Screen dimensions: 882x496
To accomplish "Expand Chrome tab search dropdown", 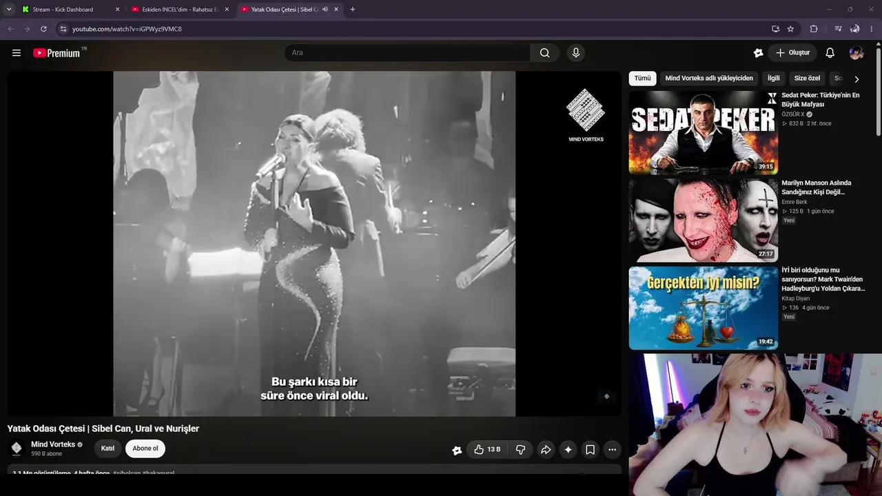I will (x=9, y=10).
